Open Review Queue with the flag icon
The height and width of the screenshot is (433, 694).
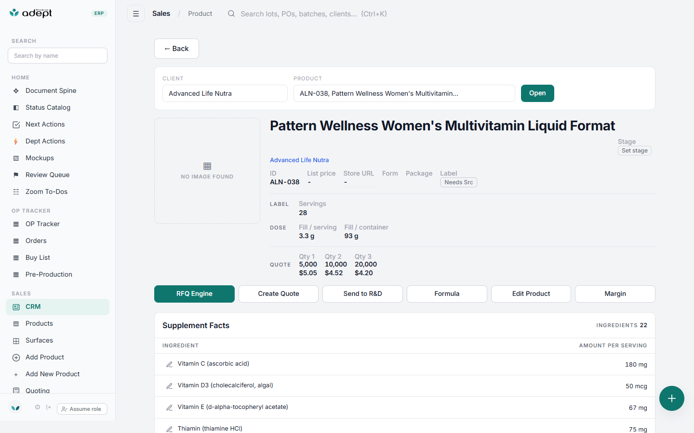[57, 175]
